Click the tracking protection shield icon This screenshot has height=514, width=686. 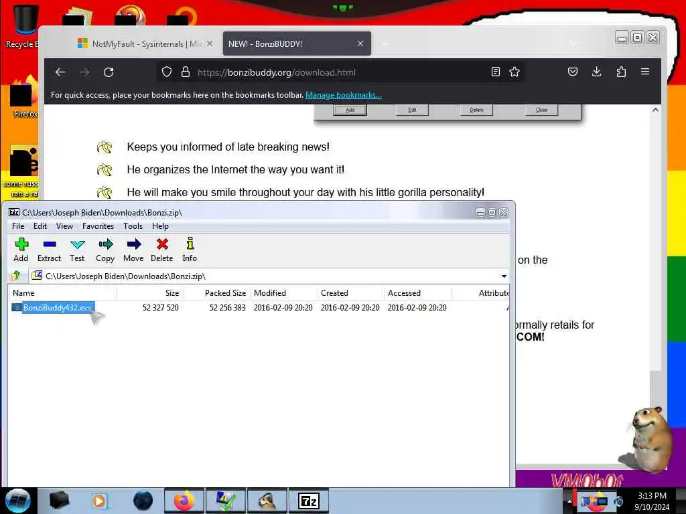167,72
